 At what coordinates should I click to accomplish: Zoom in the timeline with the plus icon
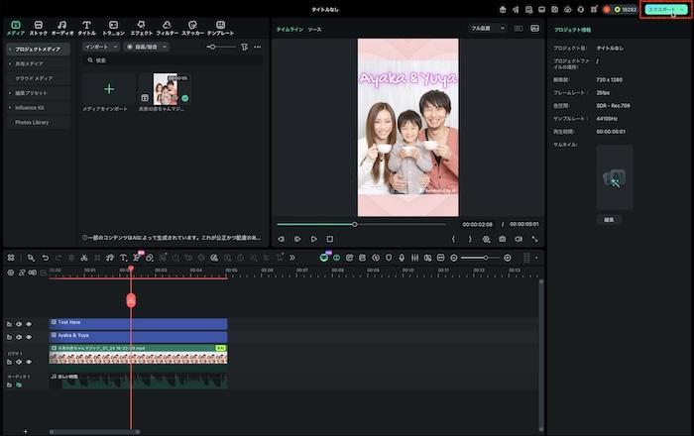(508, 258)
